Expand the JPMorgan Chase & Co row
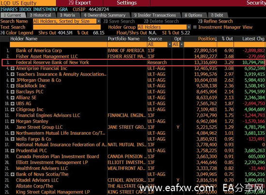Screen dimensions: 266x195 (x=13, y=80)
